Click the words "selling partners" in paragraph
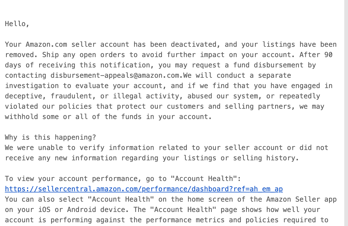Image resolution: width=348 pixels, height=226 pixels. coord(258,106)
